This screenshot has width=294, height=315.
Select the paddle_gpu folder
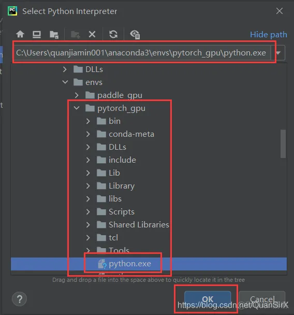point(120,95)
